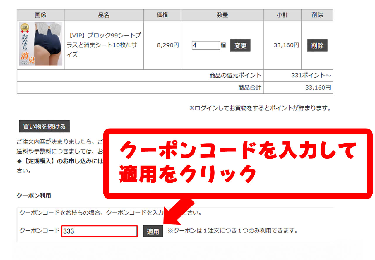The height and width of the screenshot is (260, 375).
Task: Click the 品名 column header
Action: [x=104, y=15]
